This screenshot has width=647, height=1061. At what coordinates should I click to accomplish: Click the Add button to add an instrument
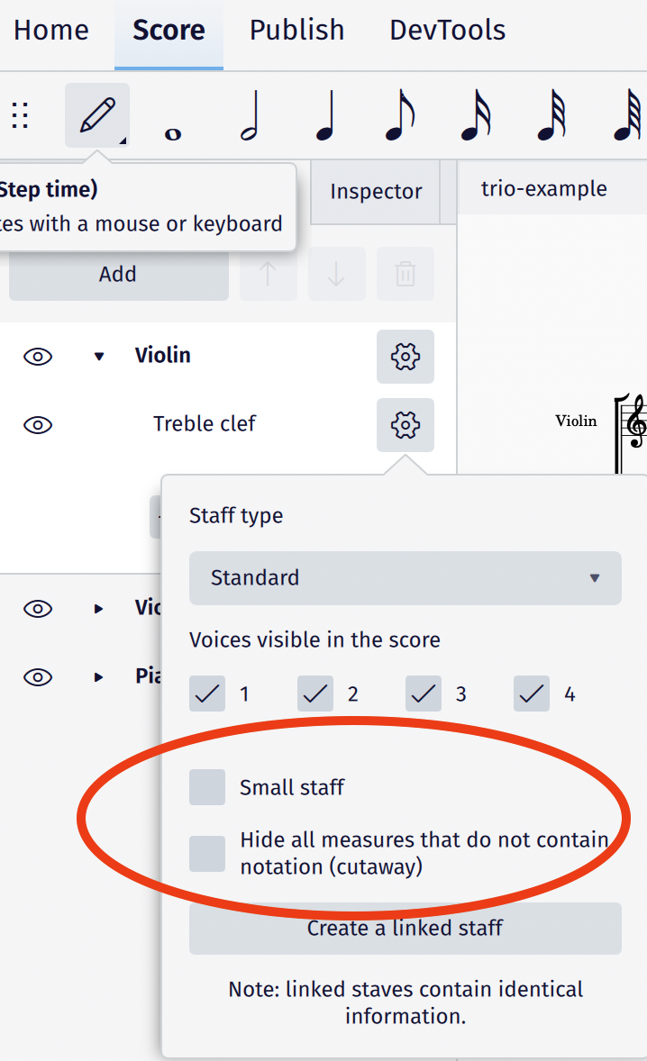(x=118, y=274)
